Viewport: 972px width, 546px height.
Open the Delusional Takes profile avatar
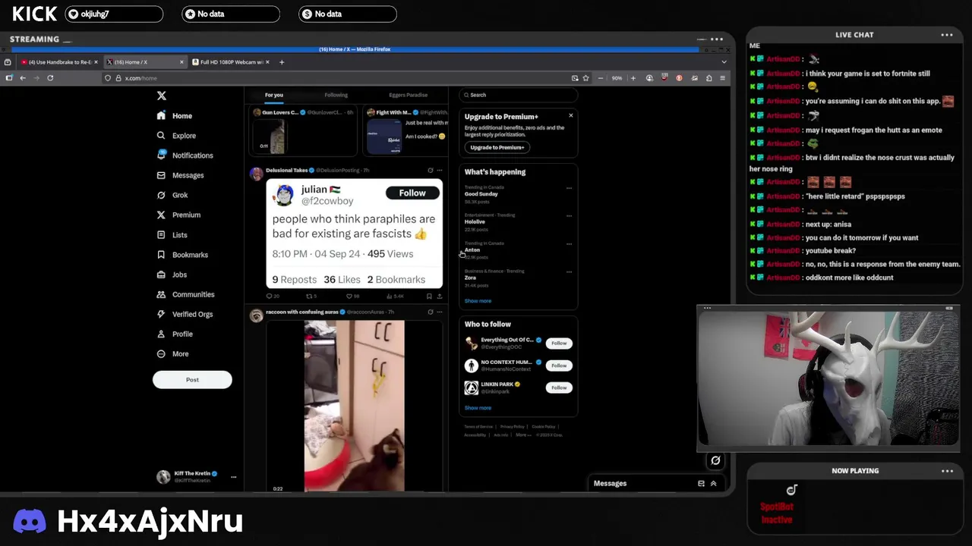pos(256,174)
